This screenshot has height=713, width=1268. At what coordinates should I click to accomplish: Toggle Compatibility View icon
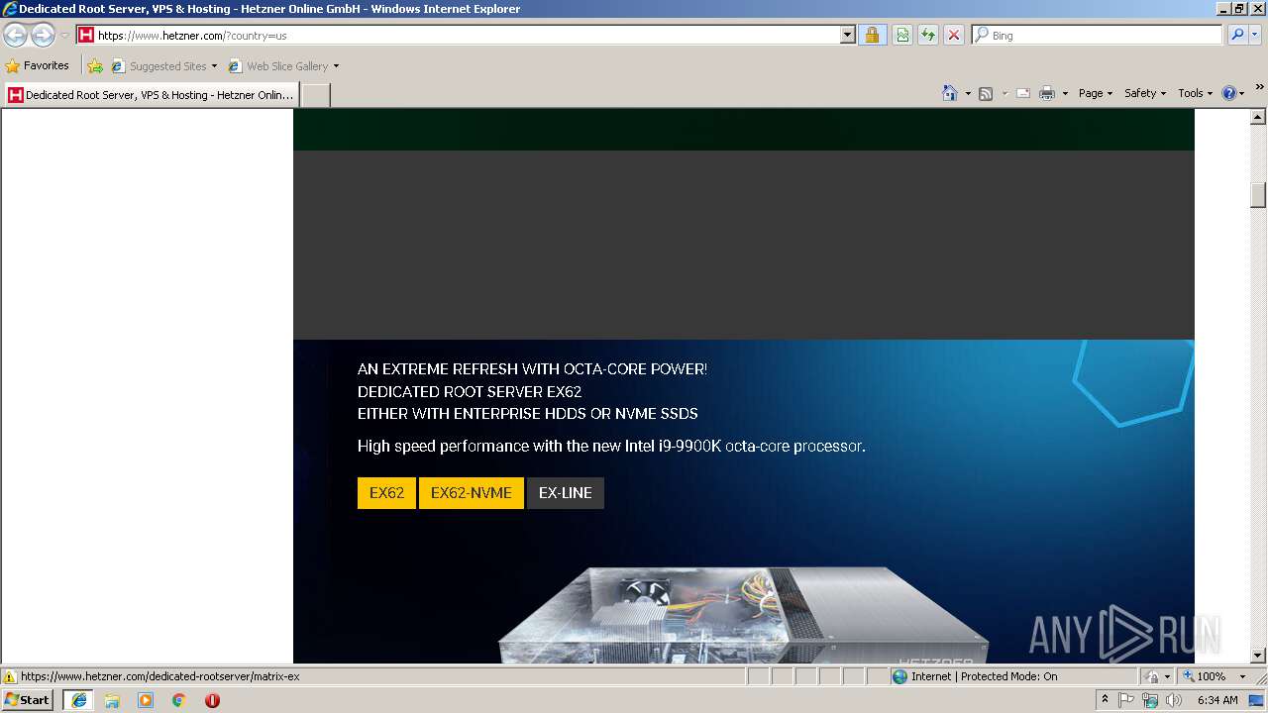902,35
